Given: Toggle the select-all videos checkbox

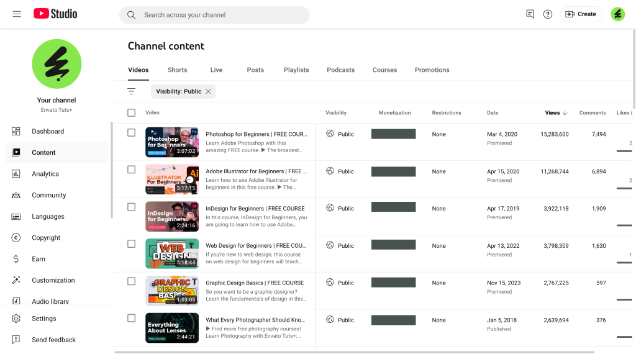Looking at the screenshot, I should coord(132,113).
